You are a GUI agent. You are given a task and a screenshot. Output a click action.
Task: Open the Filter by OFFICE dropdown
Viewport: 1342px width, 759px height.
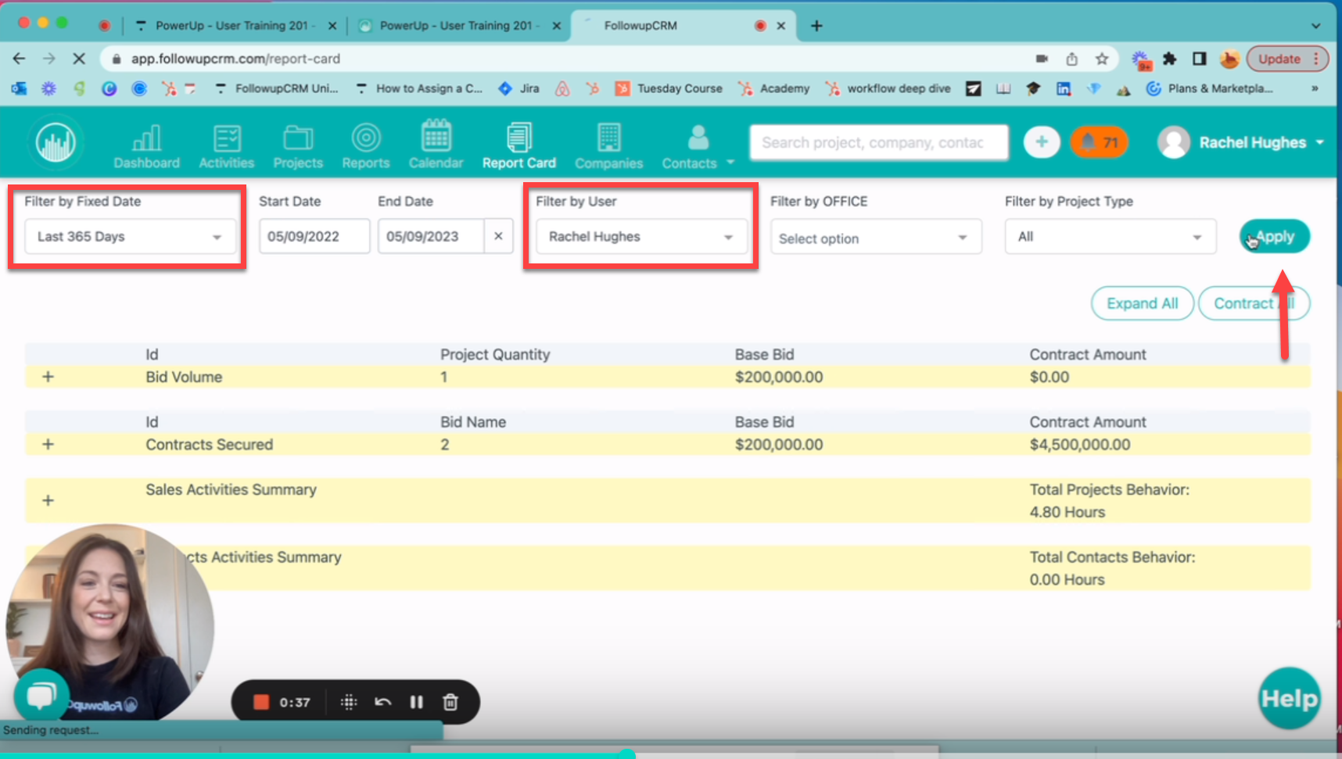pyautogui.click(x=875, y=238)
